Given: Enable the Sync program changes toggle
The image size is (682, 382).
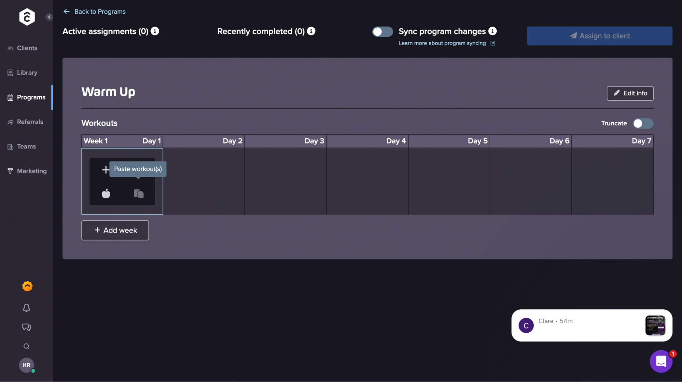Looking at the screenshot, I should pyautogui.click(x=382, y=32).
